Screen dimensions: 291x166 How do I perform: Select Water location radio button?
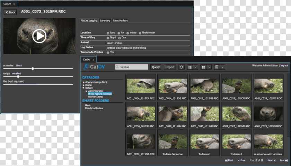point(128,33)
